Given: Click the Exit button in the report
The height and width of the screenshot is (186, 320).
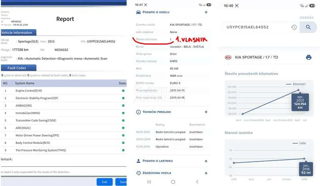Looking at the screenshot, I should pos(104,182).
